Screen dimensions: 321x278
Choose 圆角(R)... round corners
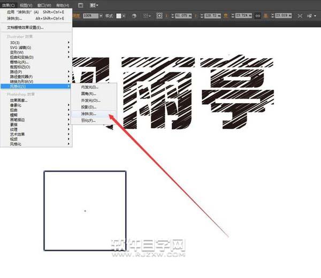(94, 94)
